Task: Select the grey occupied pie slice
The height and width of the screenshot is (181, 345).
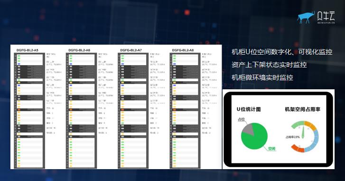Action: (248, 129)
